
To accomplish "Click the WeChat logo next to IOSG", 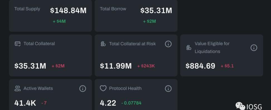I will point(240,106).
